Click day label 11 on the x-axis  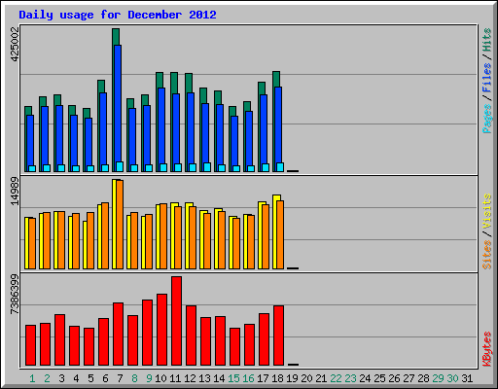(175, 378)
